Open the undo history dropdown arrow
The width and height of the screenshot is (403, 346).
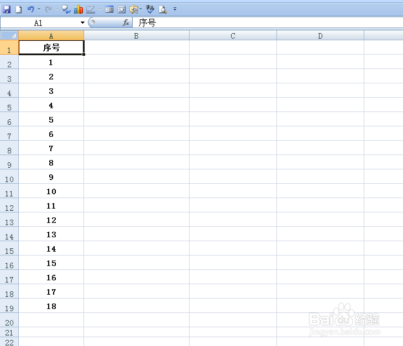tap(39, 9)
